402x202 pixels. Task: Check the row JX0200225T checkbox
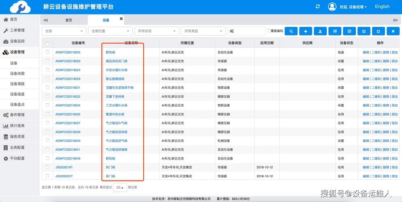click(47, 176)
